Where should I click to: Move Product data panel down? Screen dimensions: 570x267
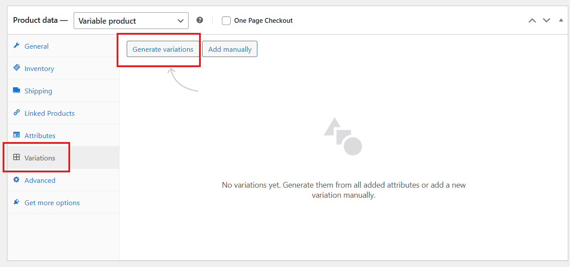point(546,21)
